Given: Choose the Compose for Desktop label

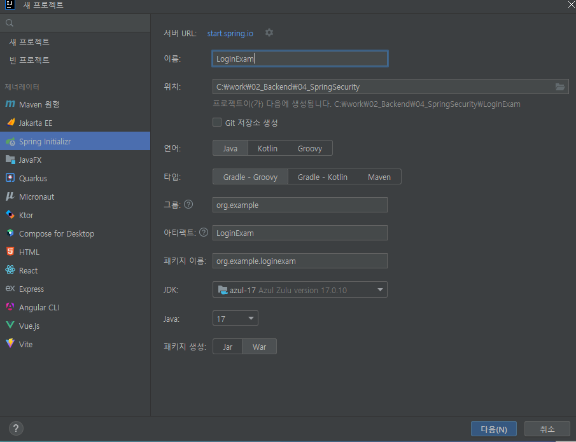Looking at the screenshot, I should click(57, 234).
